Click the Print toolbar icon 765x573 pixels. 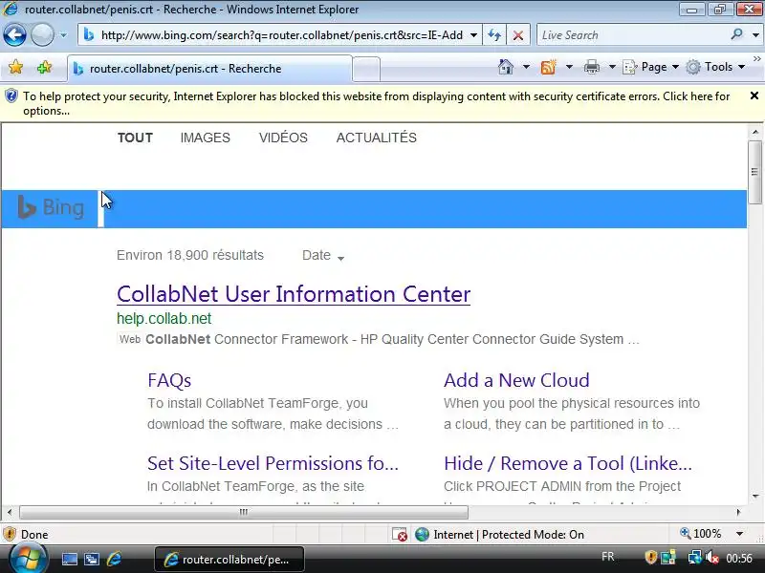coord(592,67)
